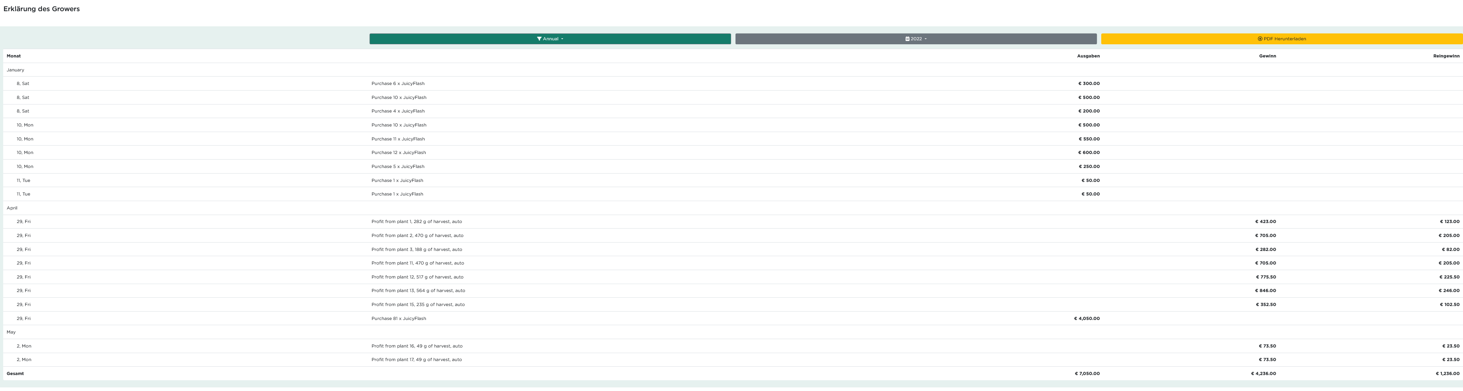Click date '2, Mon' in plant 16 row

point(24,346)
